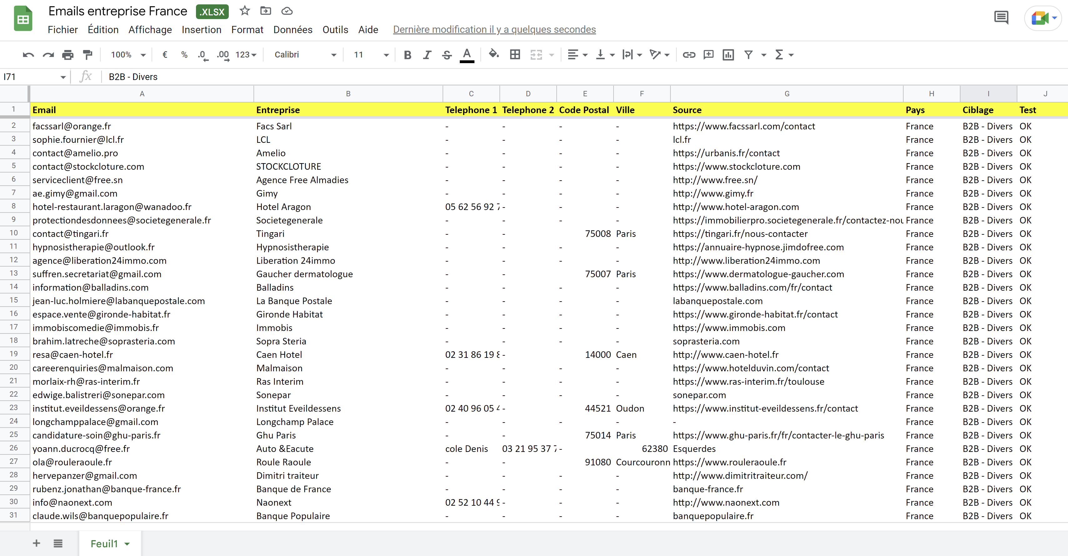Create a filter

tap(748, 55)
